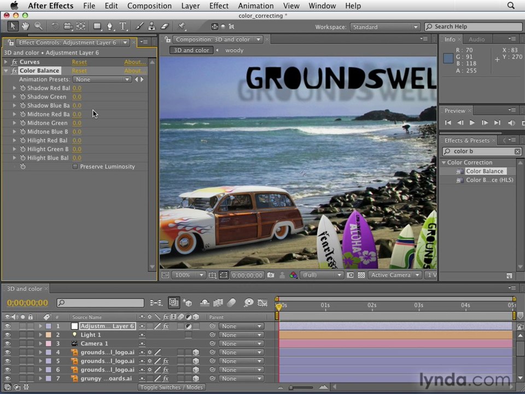
Task: Click the Search Help field
Action: click(473, 27)
